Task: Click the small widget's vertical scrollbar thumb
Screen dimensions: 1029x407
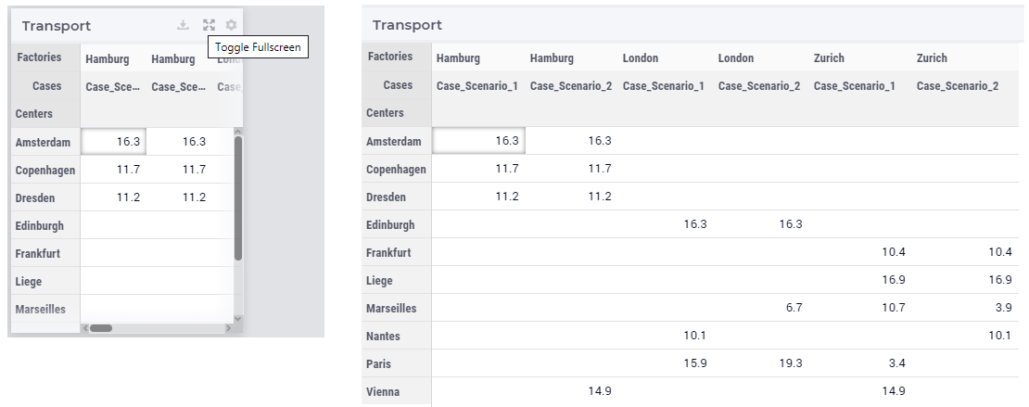Action: coord(237,198)
